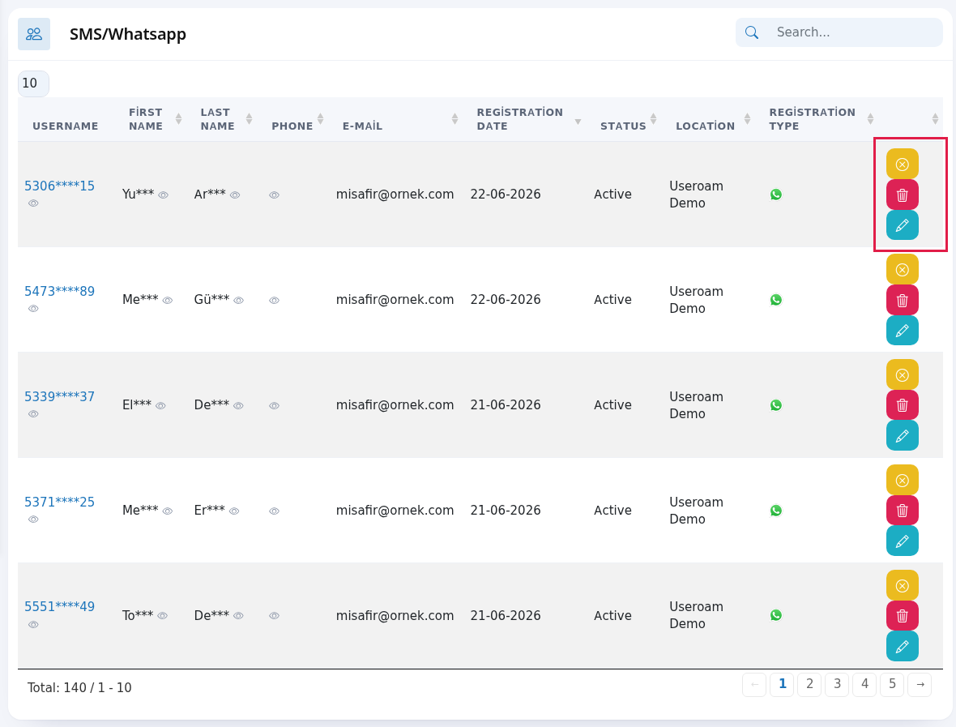Screen dimensions: 956x727
Task: Click the WhatsApp icon in the 5306****15 row
Action: point(776,195)
